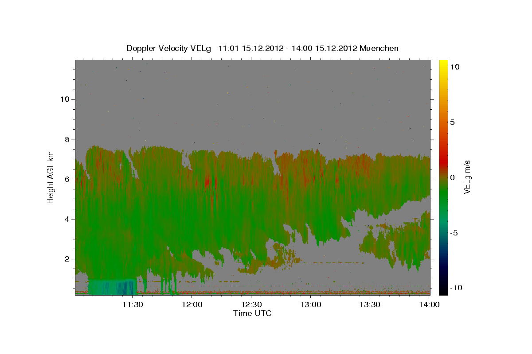
Task: Click the 13:30 time tick label
Action: pos(370,305)
